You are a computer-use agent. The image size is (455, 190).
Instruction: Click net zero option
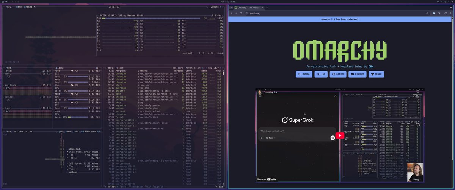[77, 131]
